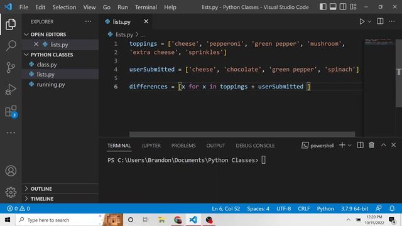The width and height of the screenshot is (402, 226).
Task: Open run options dropdown arrow
Action: (x=369, y=22)
